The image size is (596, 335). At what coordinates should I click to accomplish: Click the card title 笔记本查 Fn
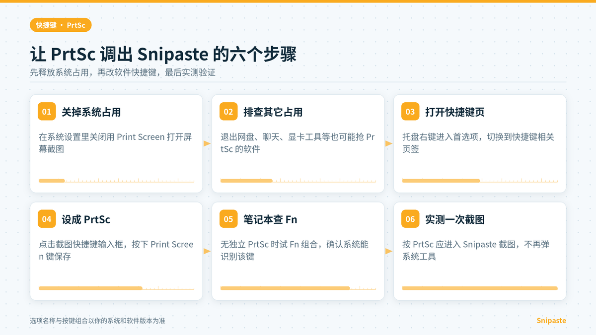click(x=270, y=219)
